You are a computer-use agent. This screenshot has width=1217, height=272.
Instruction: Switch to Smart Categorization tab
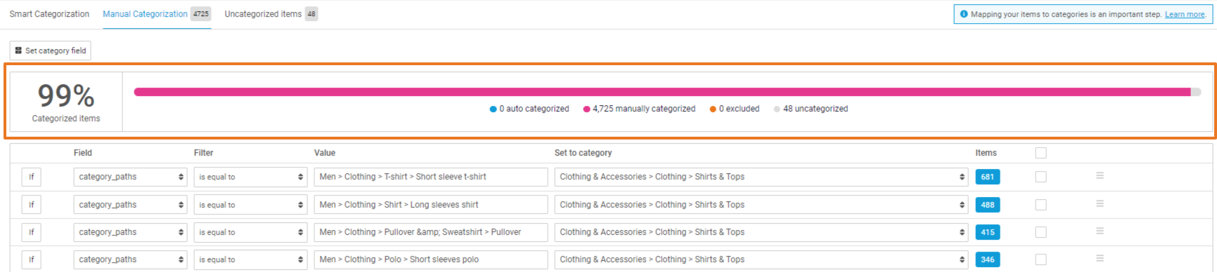(x=49, y=14)
